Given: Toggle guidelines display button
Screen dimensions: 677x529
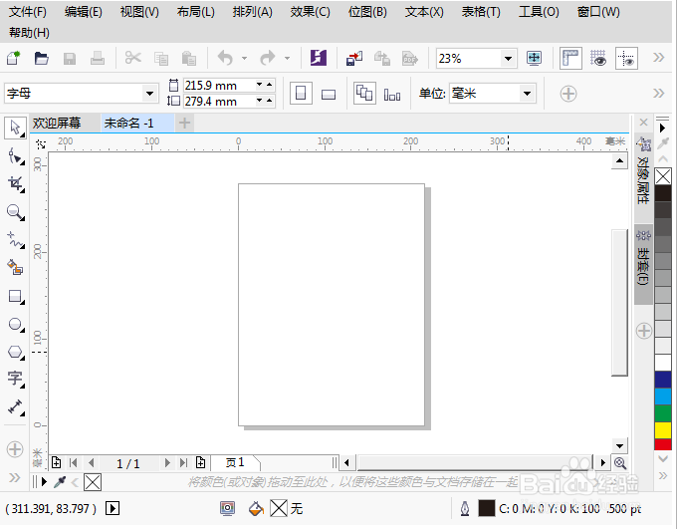Looking at the screenshot, I should tap(626, 58).
